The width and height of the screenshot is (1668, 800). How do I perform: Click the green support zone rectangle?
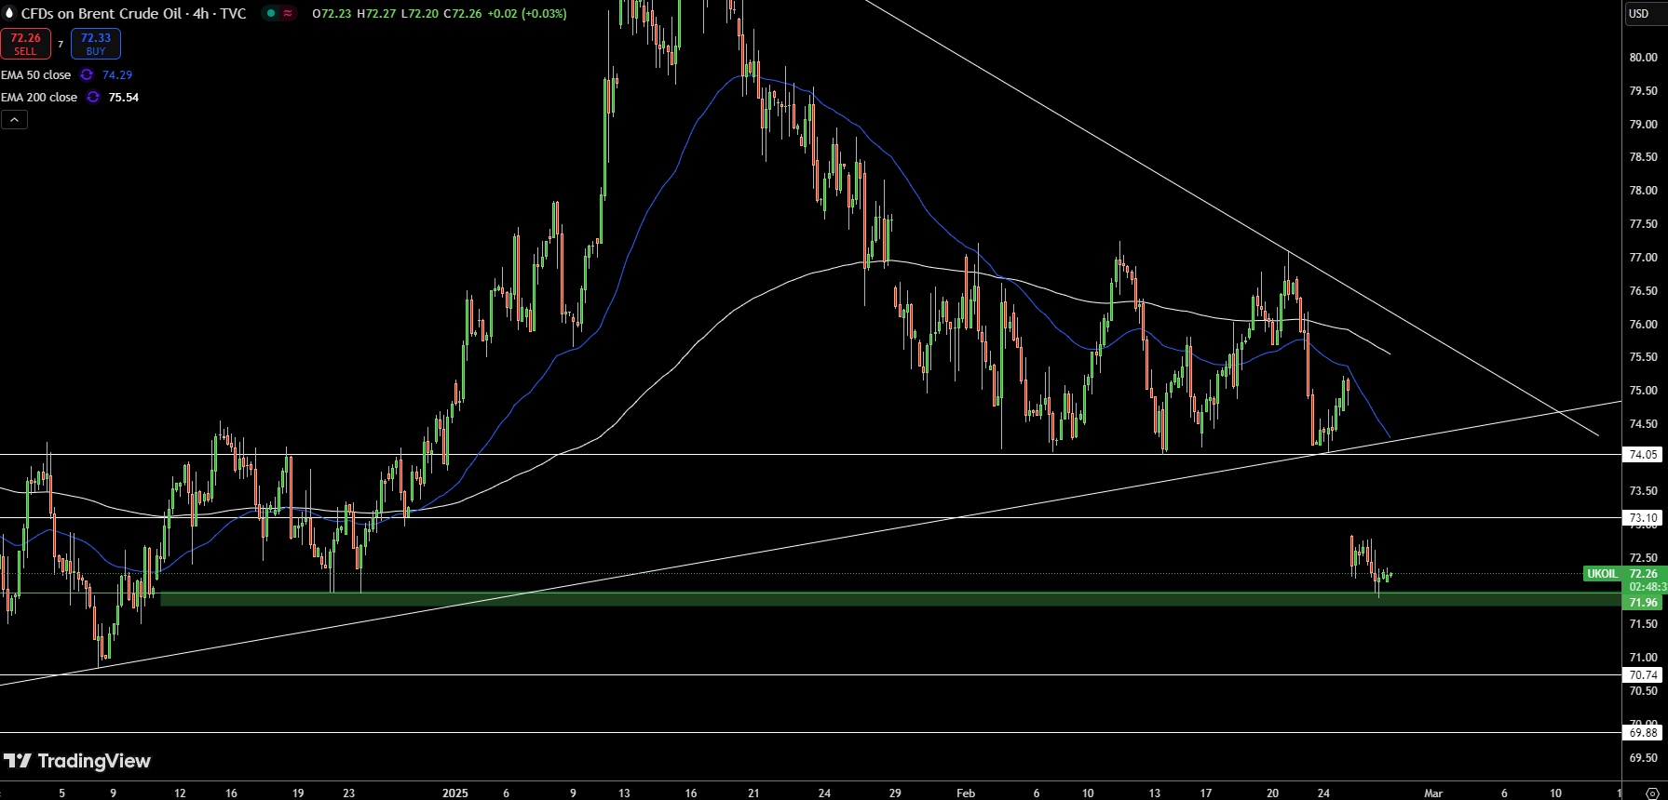point(890,600)
